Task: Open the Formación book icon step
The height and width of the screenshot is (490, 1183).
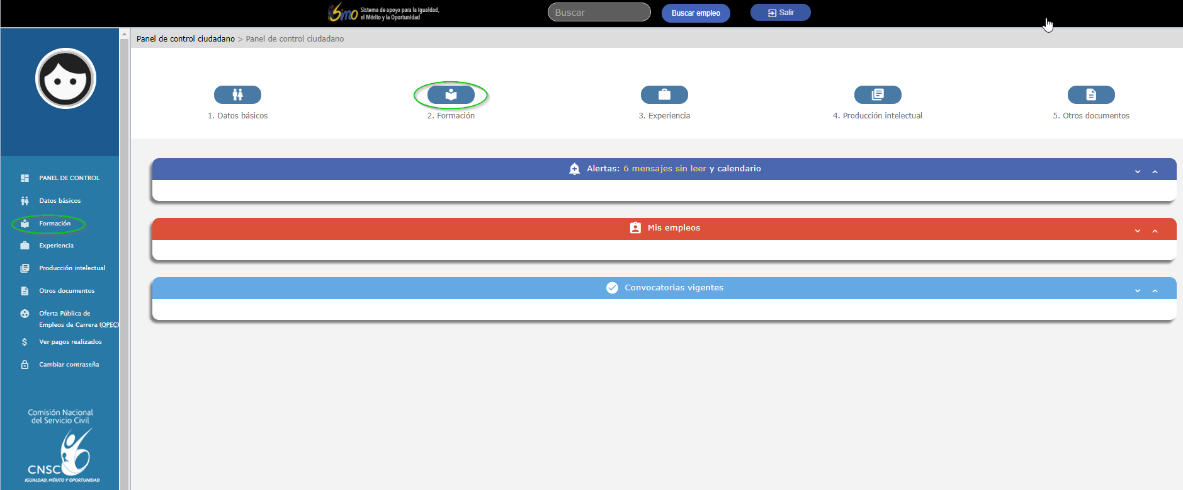Action: tap(451, 94)
